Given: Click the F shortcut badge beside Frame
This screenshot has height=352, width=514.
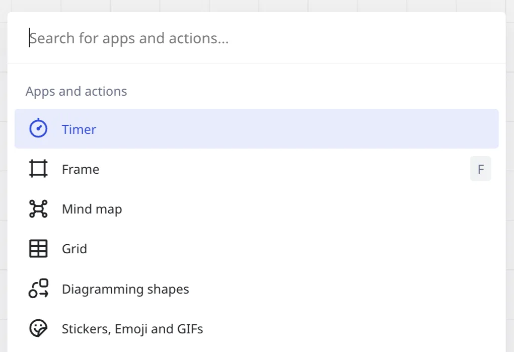Looking at the screenshot, I should (480, 169).
